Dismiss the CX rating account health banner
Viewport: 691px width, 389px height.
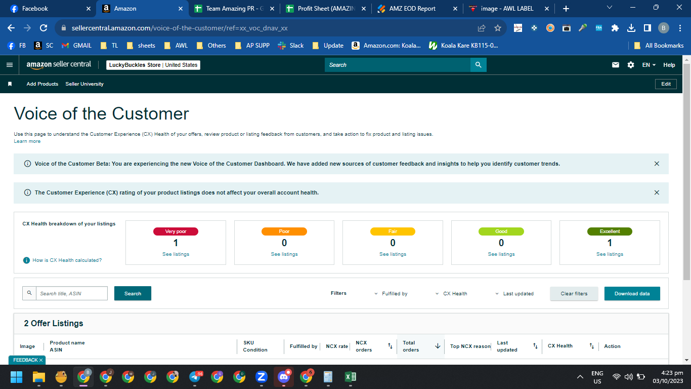[657, 192]
